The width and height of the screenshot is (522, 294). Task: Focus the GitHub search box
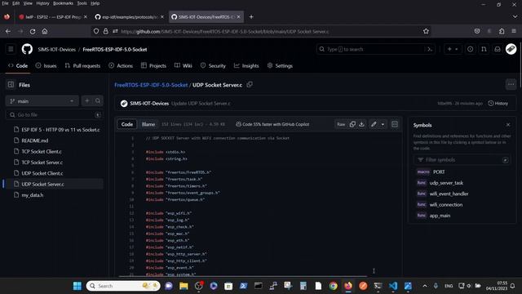click(375, 49)
